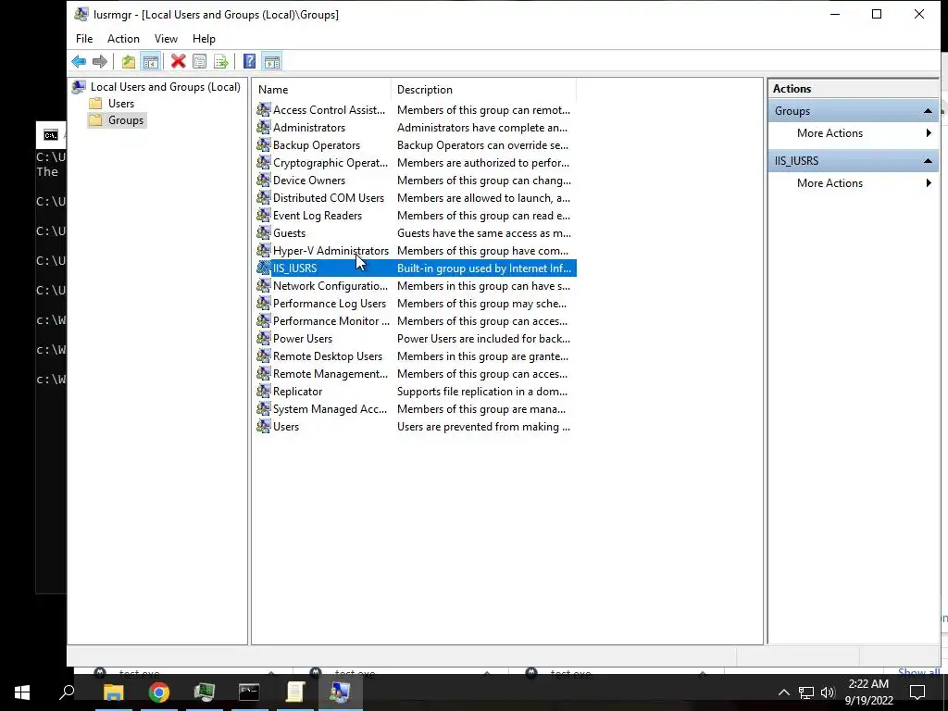Click the Guests group icon
Viewport: 948px width, 711px height.
[x=264, y=232]
